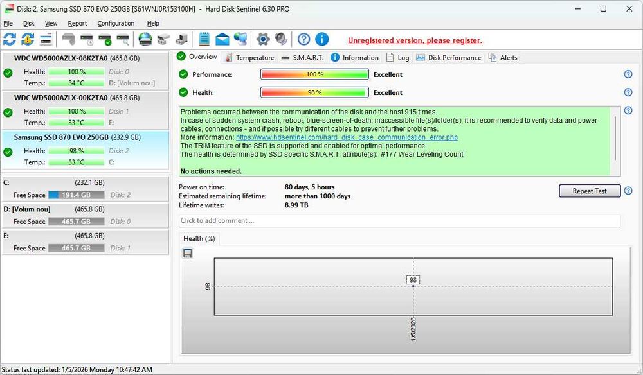Screen dimensions: 643x375
Task: Click the disk list view toolbar icon
Action: [x=46, y=39]
